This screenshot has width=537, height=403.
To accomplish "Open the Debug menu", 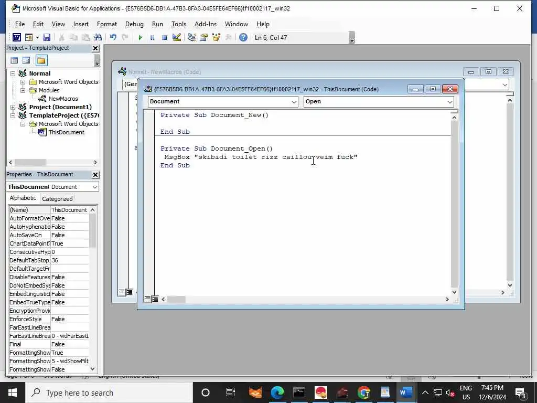I will 134,24.
